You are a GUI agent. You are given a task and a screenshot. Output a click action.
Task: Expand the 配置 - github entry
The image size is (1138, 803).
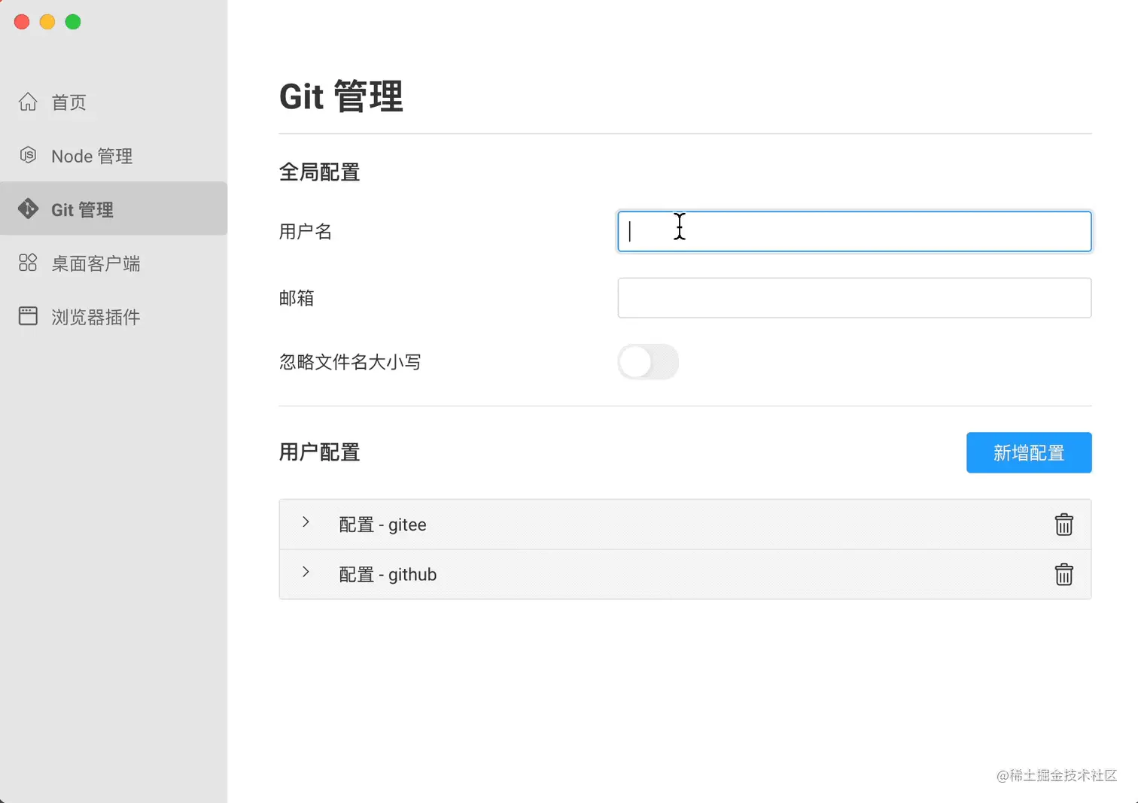[x=306, y=573]
